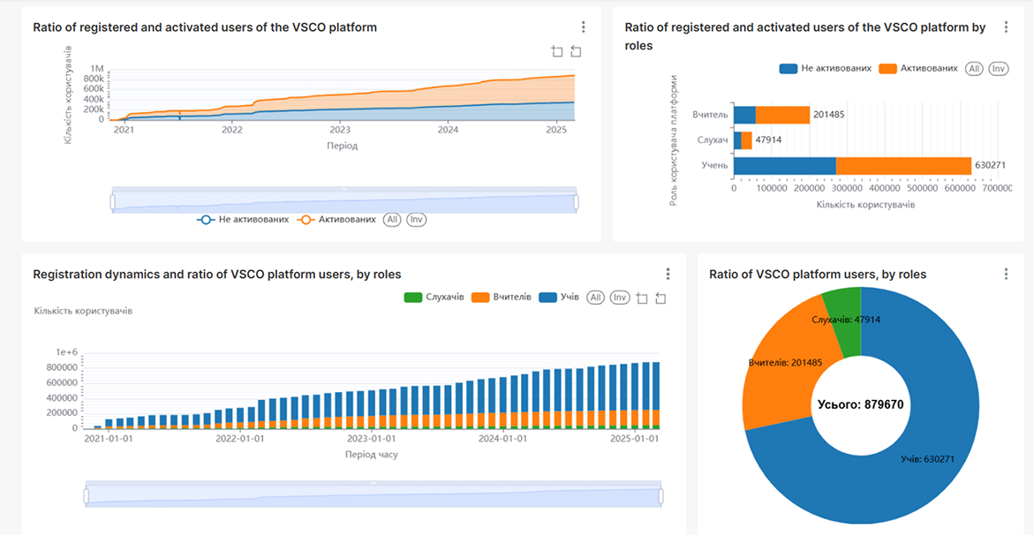Click 'All' legend button in the Registration dynamics chart
This screenshot has height=536, width=1034.
595,298
